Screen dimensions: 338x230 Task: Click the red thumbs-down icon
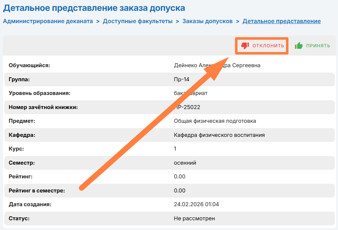245,46
